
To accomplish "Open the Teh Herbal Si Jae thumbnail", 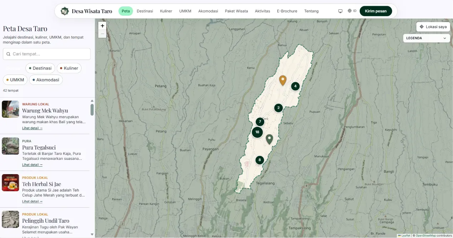I will coord(10,183).
